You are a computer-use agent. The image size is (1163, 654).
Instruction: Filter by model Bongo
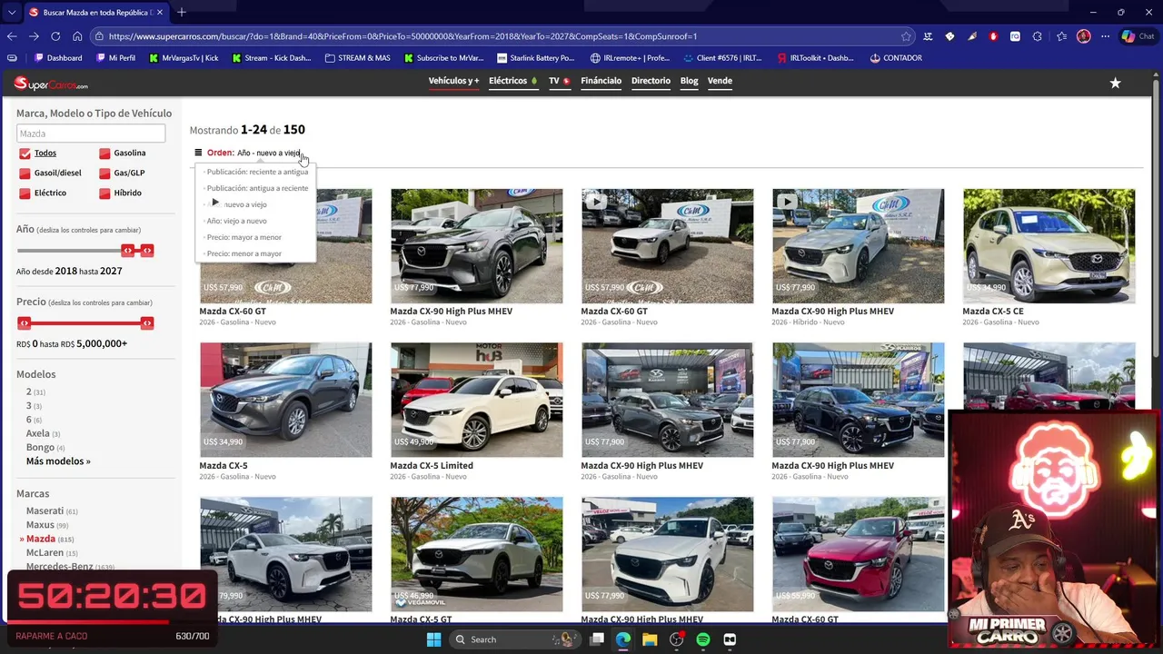tap(40, 448)
